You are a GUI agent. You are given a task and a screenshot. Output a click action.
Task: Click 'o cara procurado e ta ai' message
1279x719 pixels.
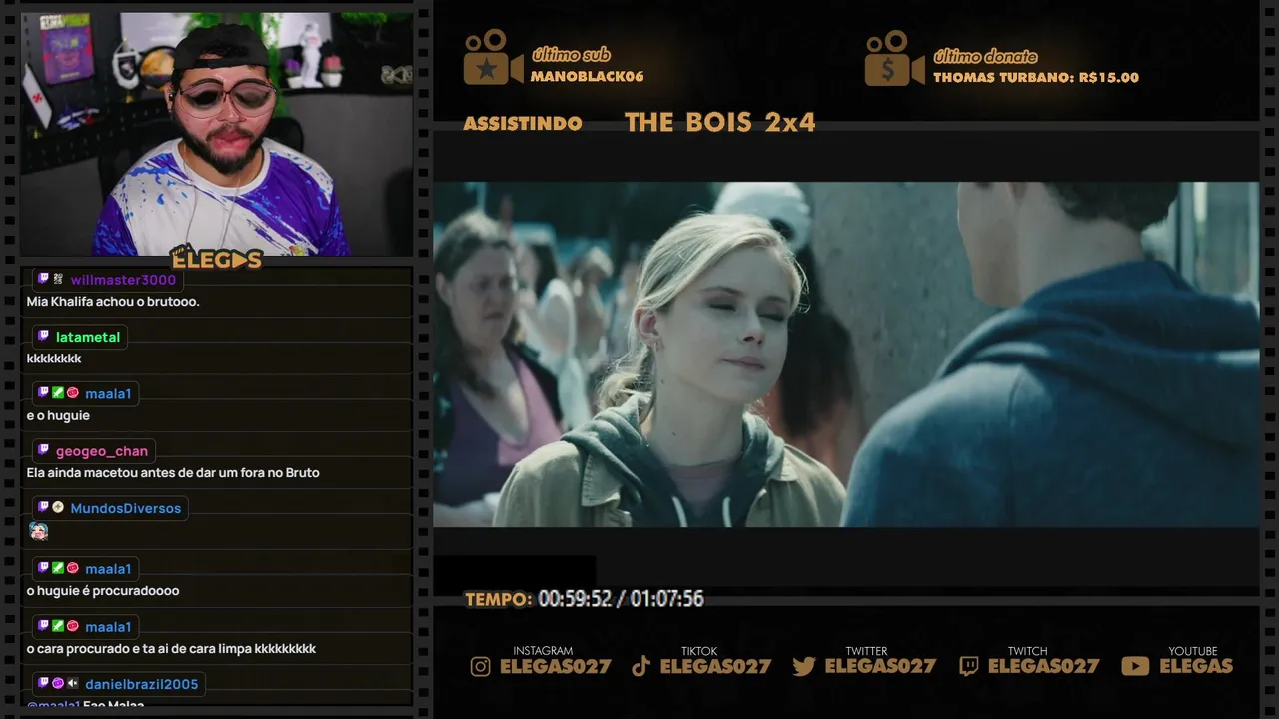171,649
